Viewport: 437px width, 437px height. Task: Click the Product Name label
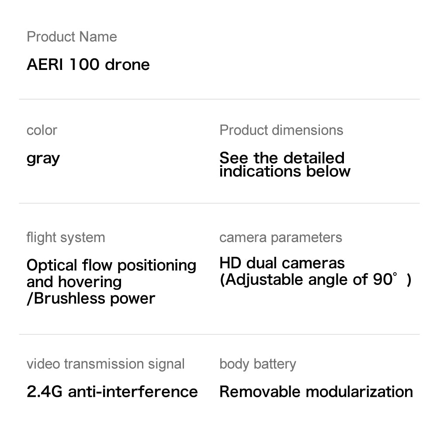tap(72, 37)
